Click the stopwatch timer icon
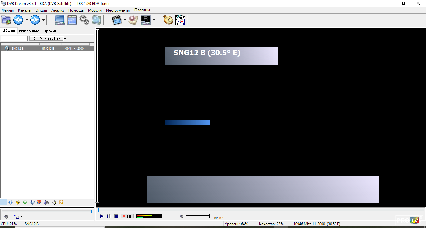The width and height of the screenshot is (426, 228). point(168,20)
